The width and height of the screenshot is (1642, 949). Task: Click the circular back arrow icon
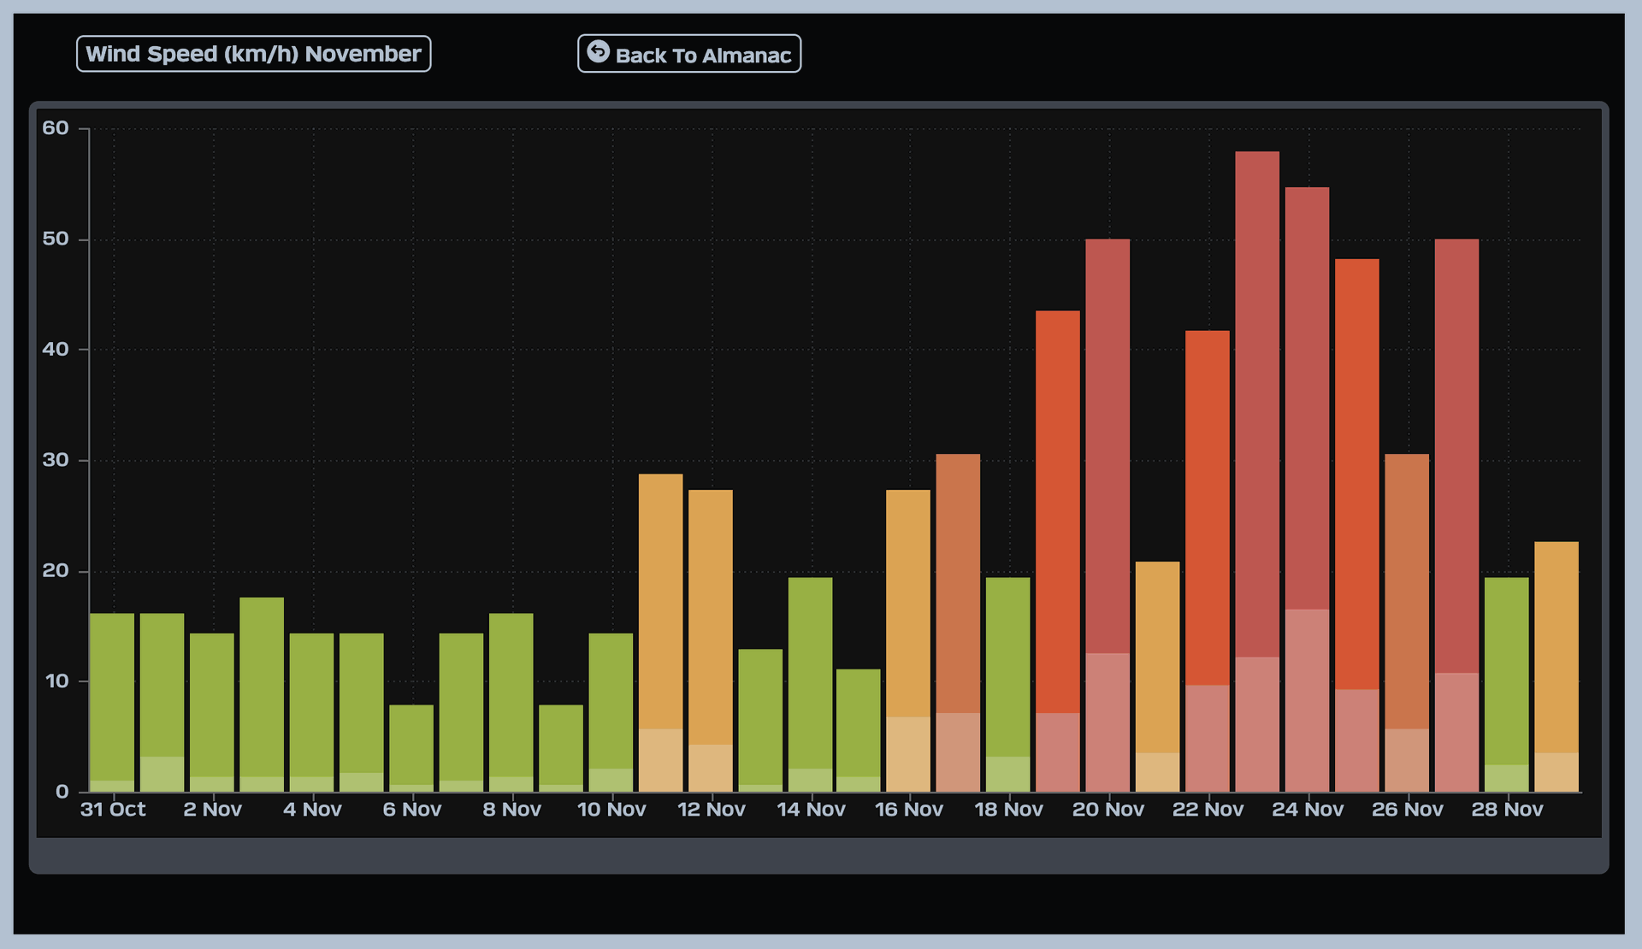coord(598,51)
